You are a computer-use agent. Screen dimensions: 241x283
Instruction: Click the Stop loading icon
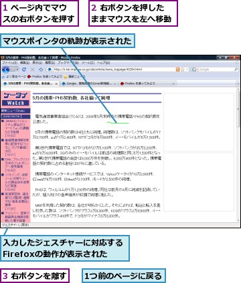pos(32,69)
